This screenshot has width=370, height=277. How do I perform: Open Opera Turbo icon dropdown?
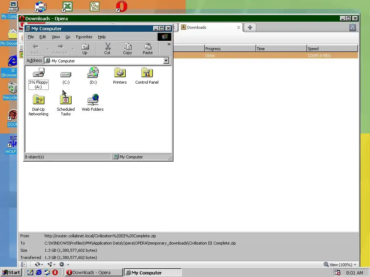[64, 264]
